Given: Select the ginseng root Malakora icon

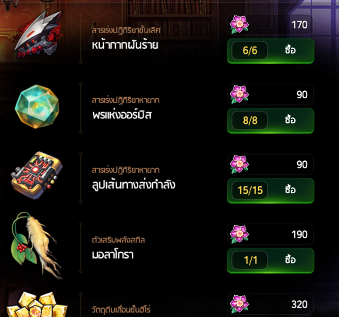Looking at the screenshot, I should [x=35, y=246].
